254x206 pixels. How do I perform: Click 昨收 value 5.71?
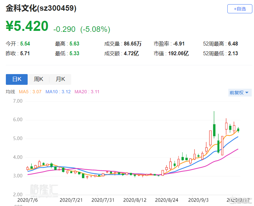tap(25, 53)
